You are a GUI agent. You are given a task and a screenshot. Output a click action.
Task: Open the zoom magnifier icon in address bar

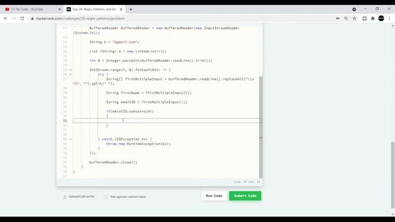tap(346, 18)
